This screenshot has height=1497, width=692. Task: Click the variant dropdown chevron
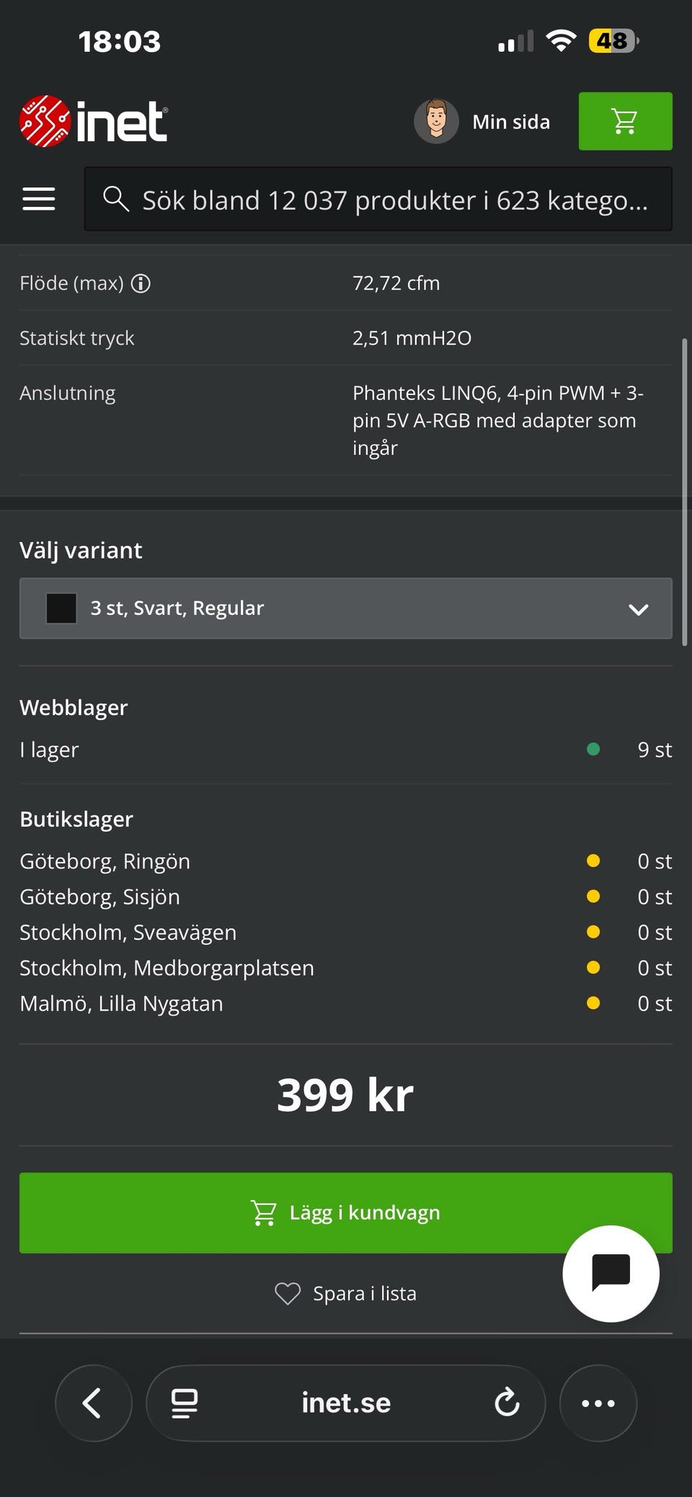(638, 609)
